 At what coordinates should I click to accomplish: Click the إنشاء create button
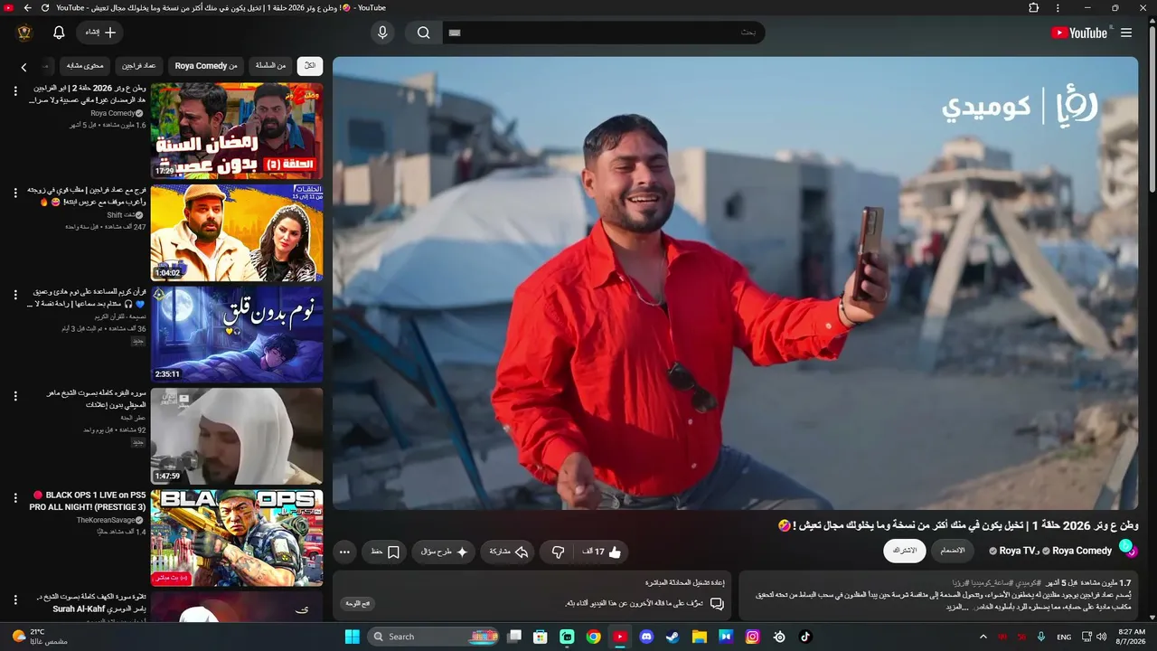point(100,33)
